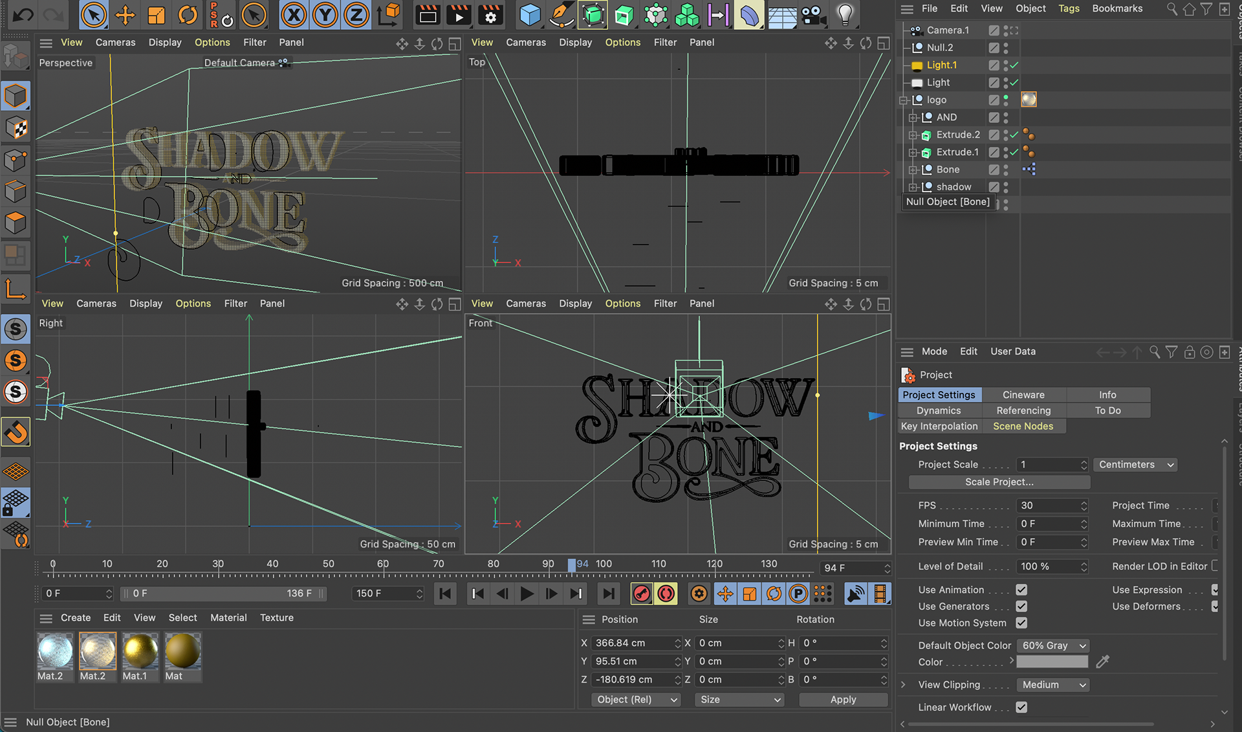
Task: Go to start of animation
Action: point(445,593)
